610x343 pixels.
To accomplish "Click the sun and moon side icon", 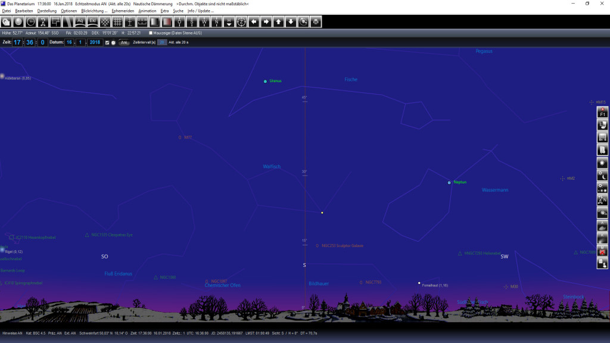I will pyautogui.click(x=602, y=176).
